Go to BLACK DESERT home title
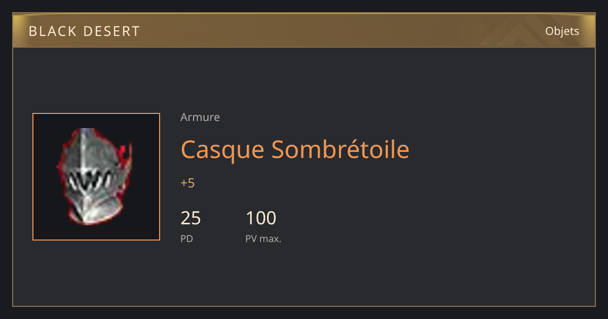This screenshot has width=608, height=319. (x=84, y=31)
